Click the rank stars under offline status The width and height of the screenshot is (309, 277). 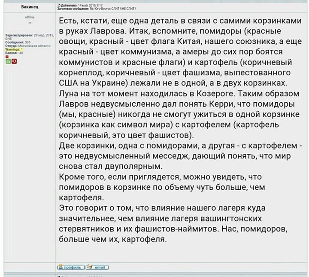click(x=29, y=23)
